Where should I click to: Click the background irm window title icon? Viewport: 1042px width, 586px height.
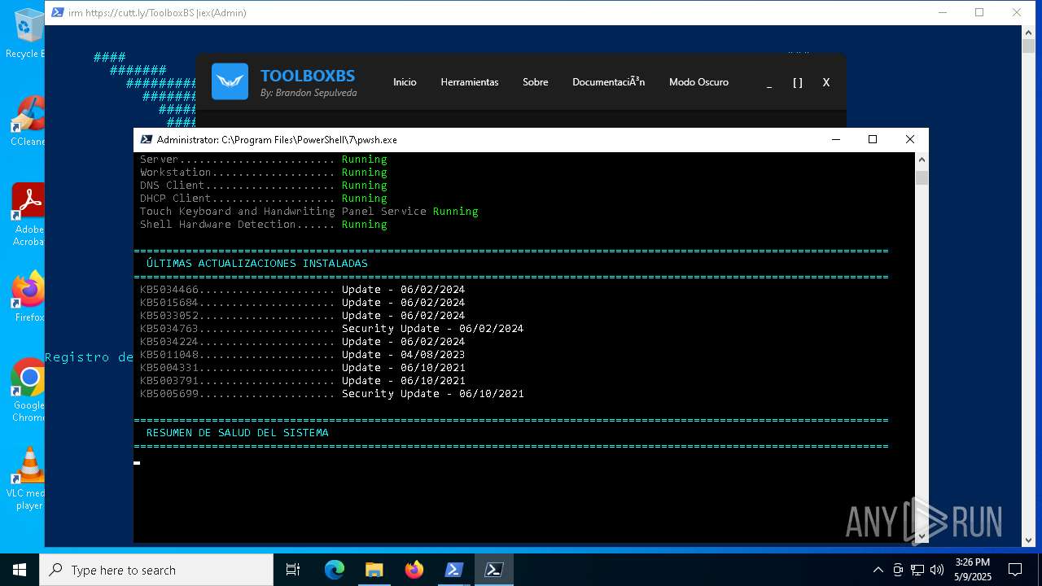click(x=58, y=13)
